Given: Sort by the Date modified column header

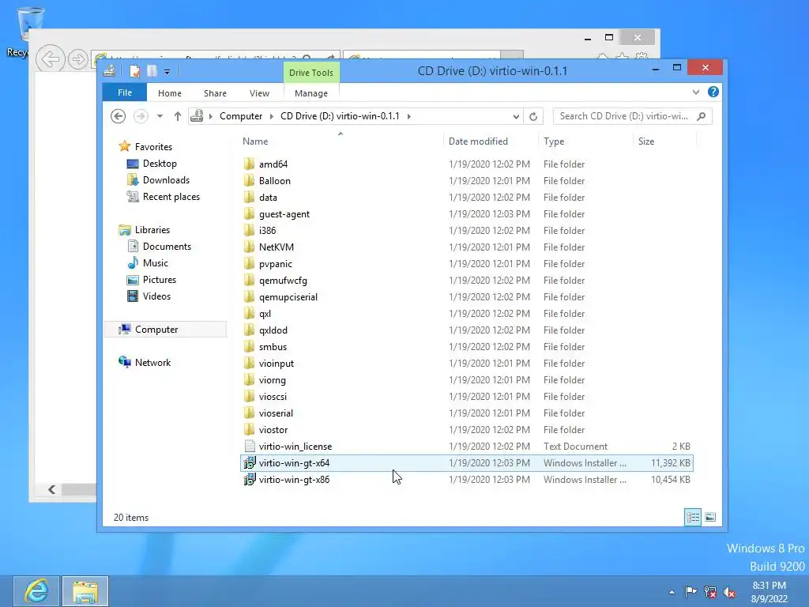Looking at the screenshot, I should coord(490,141).
